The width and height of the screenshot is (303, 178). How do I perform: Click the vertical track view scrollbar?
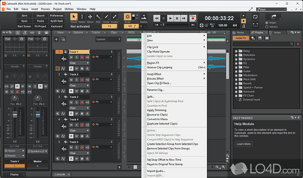(x=228, y=66)
